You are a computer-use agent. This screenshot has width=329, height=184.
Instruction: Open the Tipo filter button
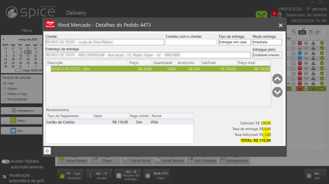tap(22, 130)
